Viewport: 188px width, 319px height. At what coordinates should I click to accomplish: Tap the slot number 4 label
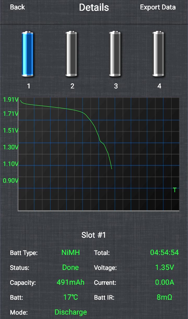coord(159,86)
